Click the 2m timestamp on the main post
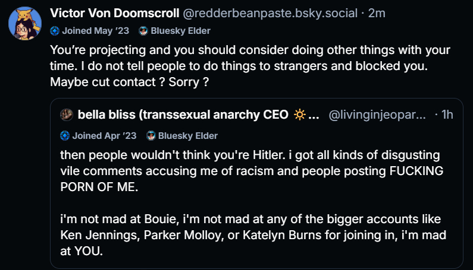 tap(377, 13)
